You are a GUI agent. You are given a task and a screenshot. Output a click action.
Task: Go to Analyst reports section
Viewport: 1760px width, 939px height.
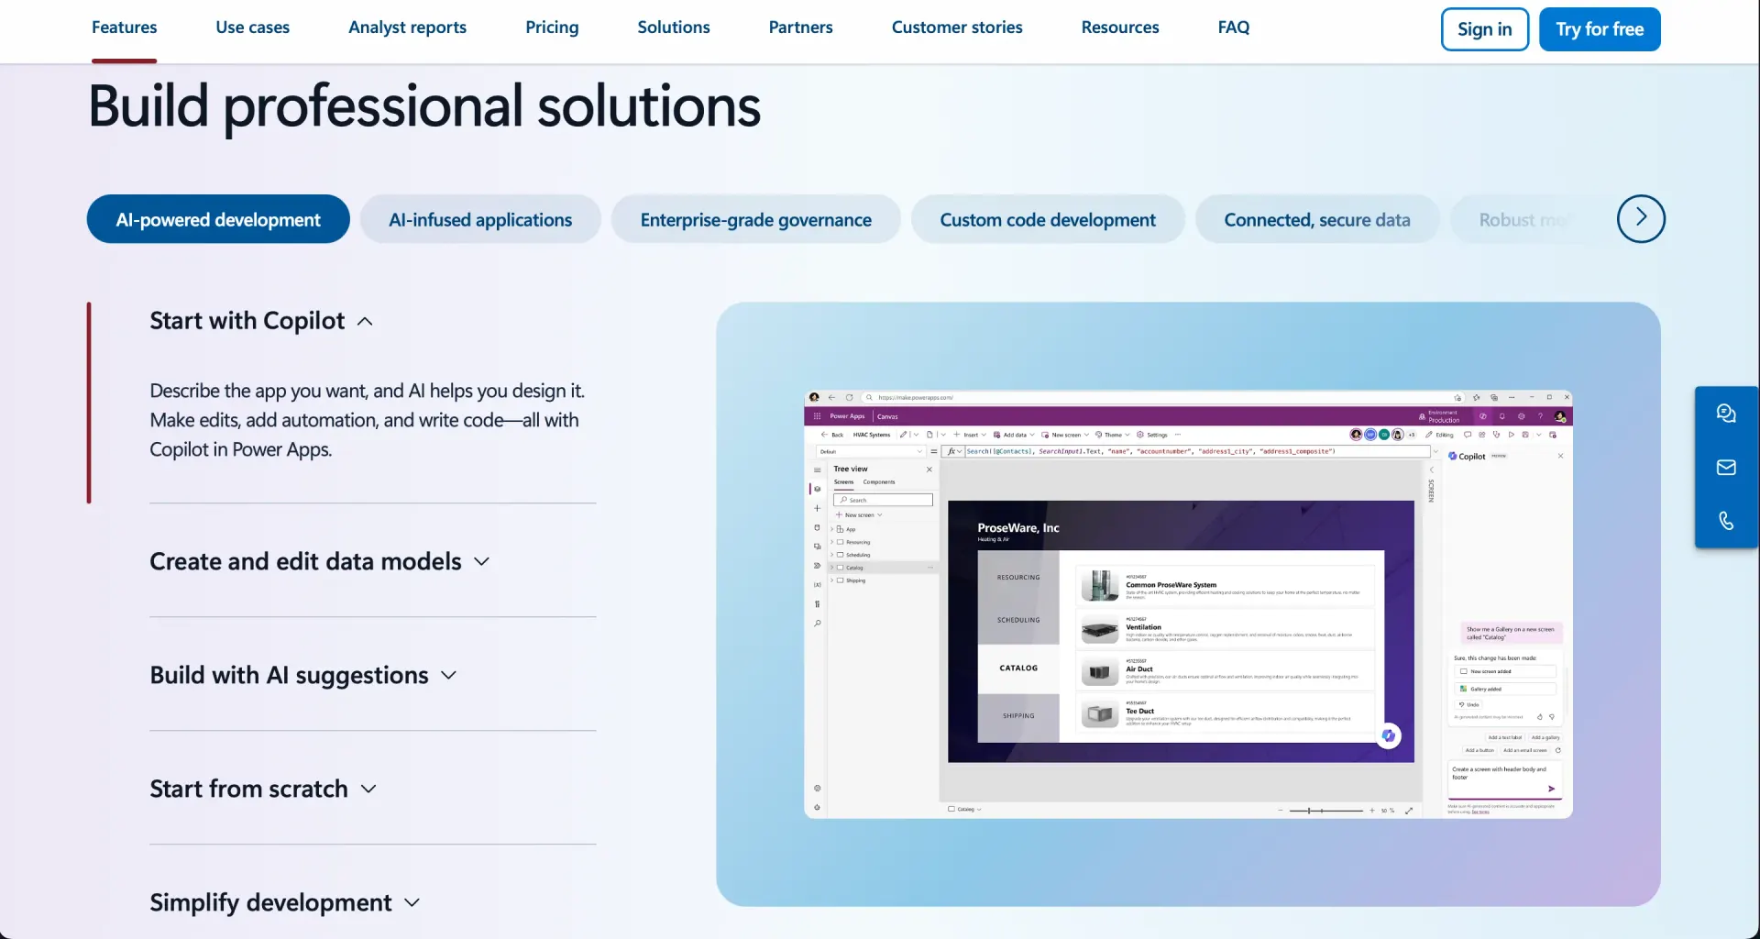[408, 28]
